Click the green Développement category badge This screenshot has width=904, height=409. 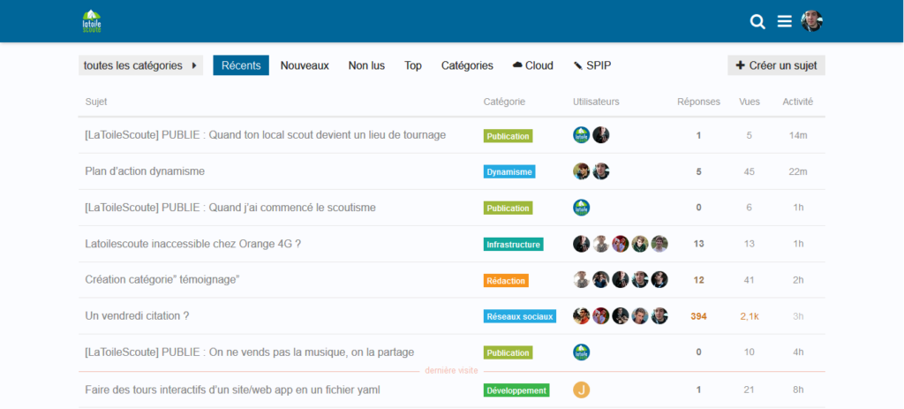516,390
